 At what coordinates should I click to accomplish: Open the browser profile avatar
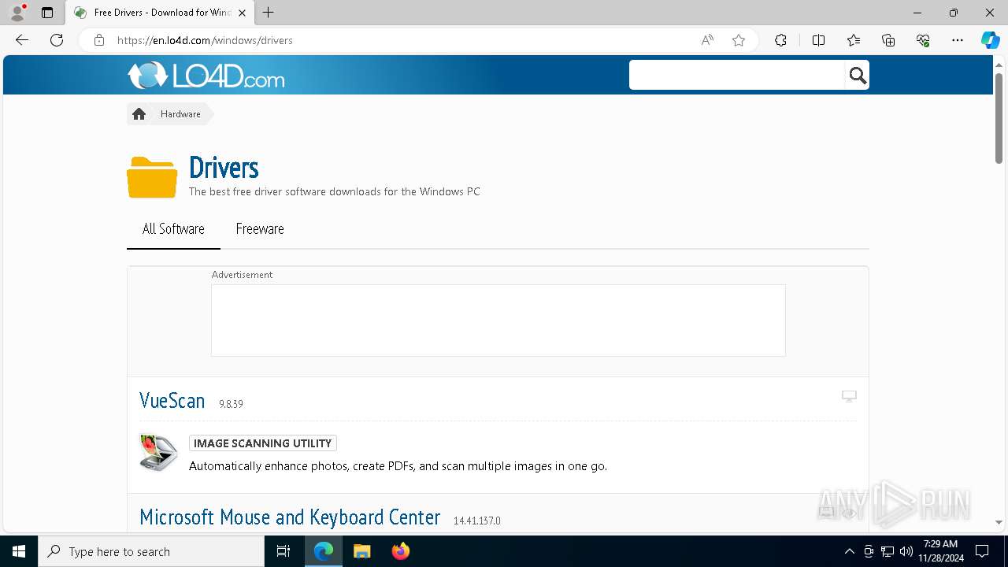[x=17, y=13]
